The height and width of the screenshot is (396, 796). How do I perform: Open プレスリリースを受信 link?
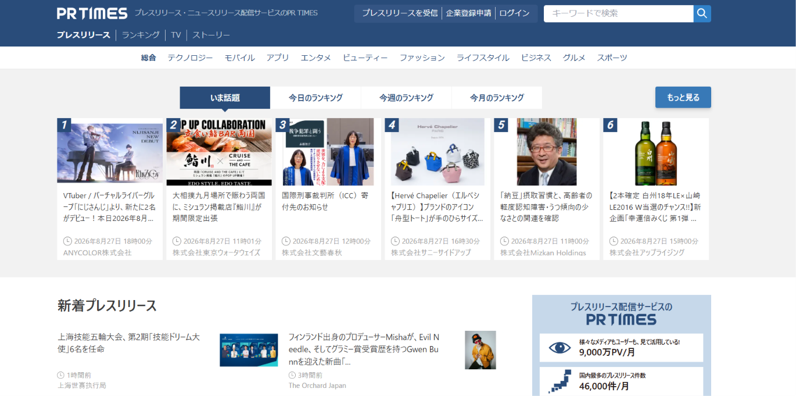coord(400,13)
